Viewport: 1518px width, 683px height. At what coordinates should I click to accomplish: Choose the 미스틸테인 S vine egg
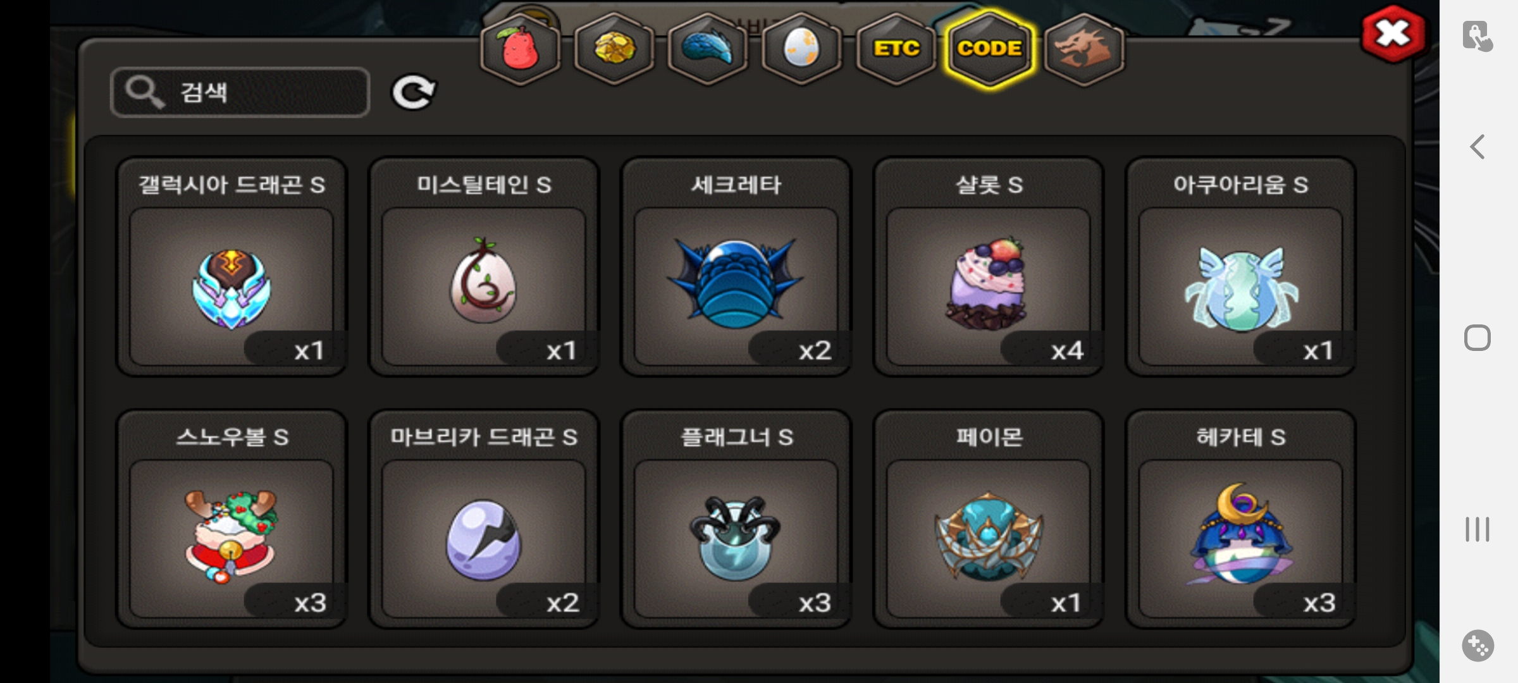coord(484,267)
